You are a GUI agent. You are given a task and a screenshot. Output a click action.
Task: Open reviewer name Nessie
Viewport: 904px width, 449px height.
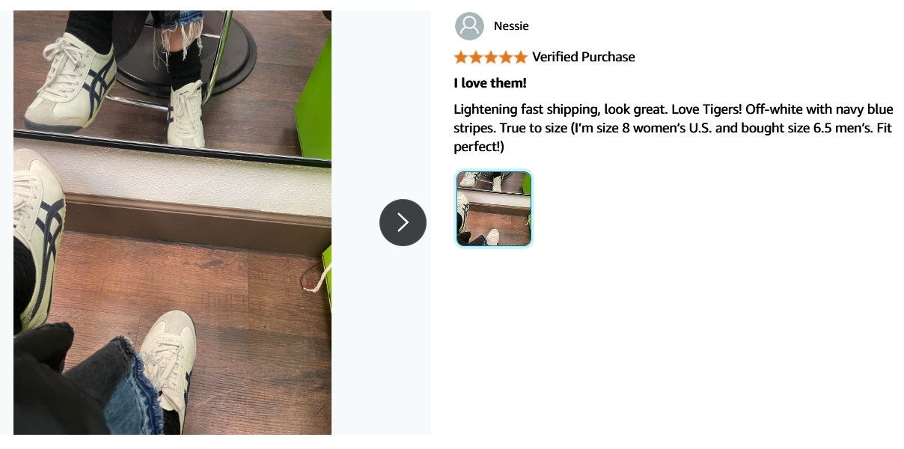[511, 26]
